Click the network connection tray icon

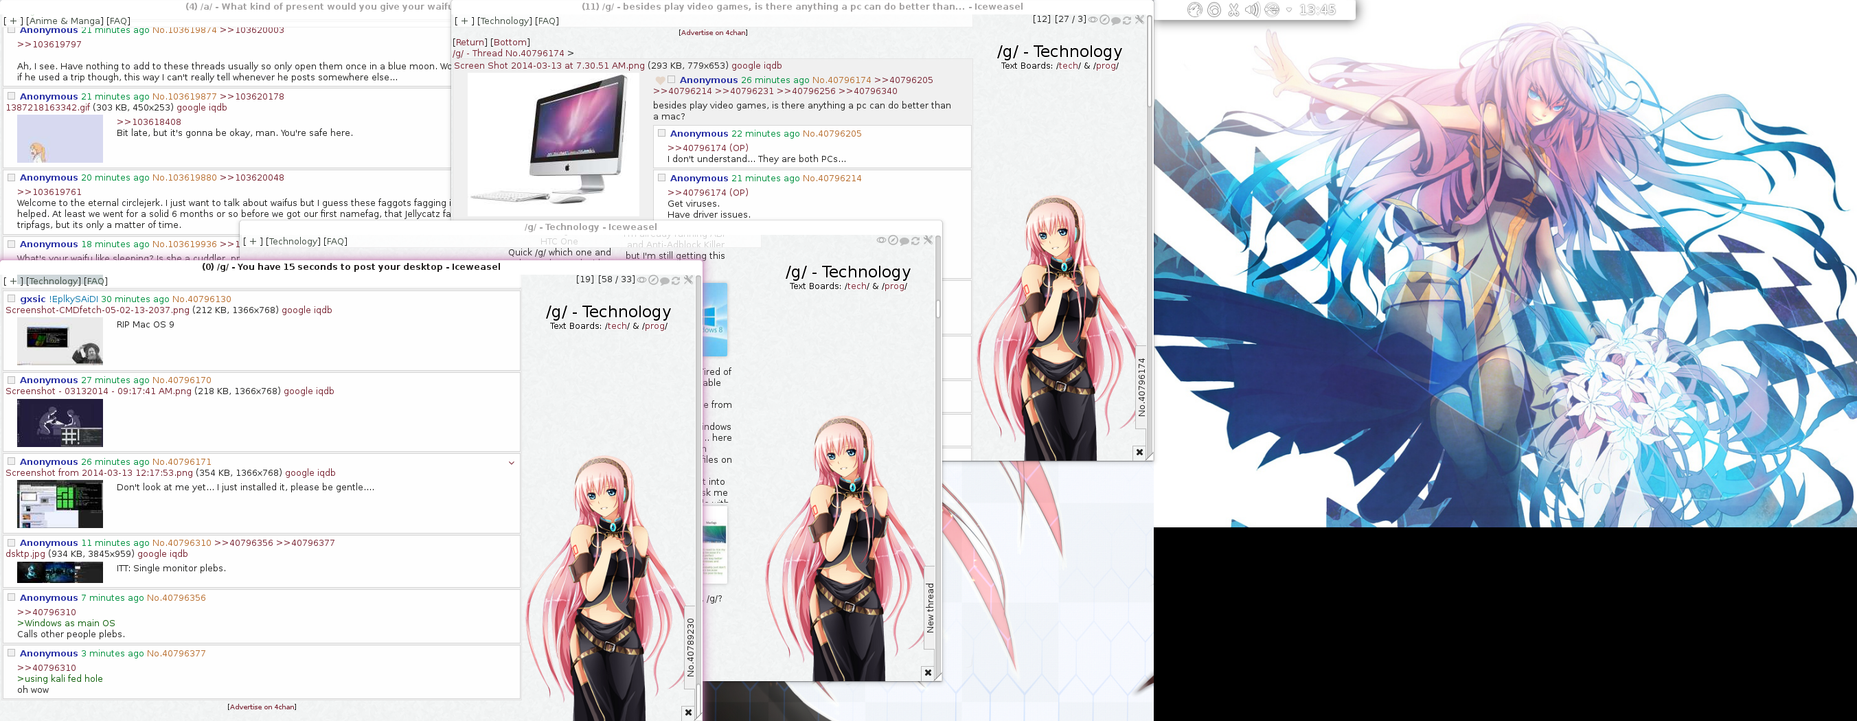click(1272, 10)
